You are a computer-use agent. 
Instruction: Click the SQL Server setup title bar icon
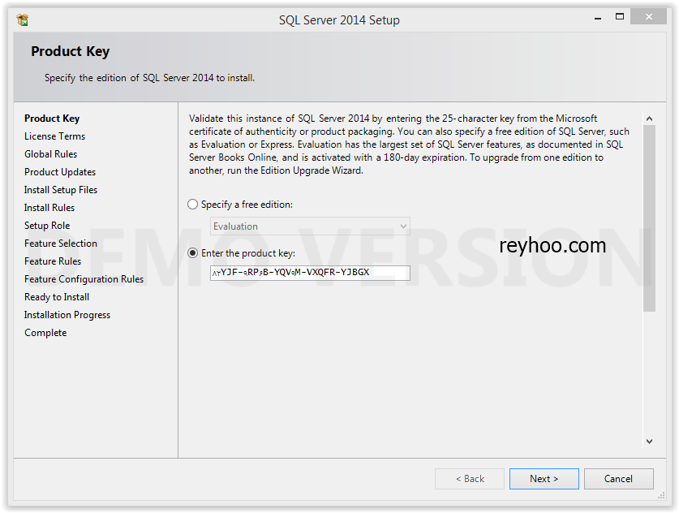(x=23, y=20)
